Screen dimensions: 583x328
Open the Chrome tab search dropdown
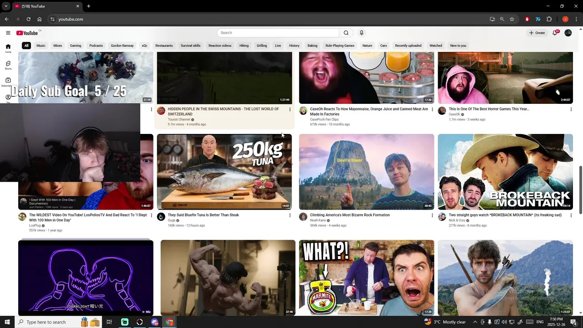[x=6, y=6]
